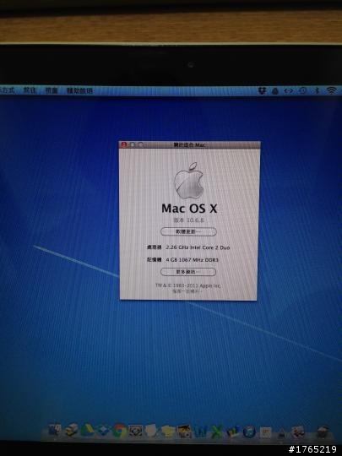Open the 前往 menu
Viewport: 342px width, 456px height.
[x=30, y=90]
